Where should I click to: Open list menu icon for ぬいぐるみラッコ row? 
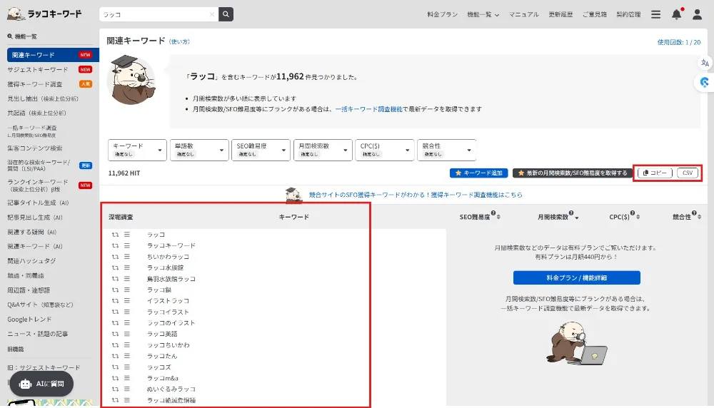point(127,389)
